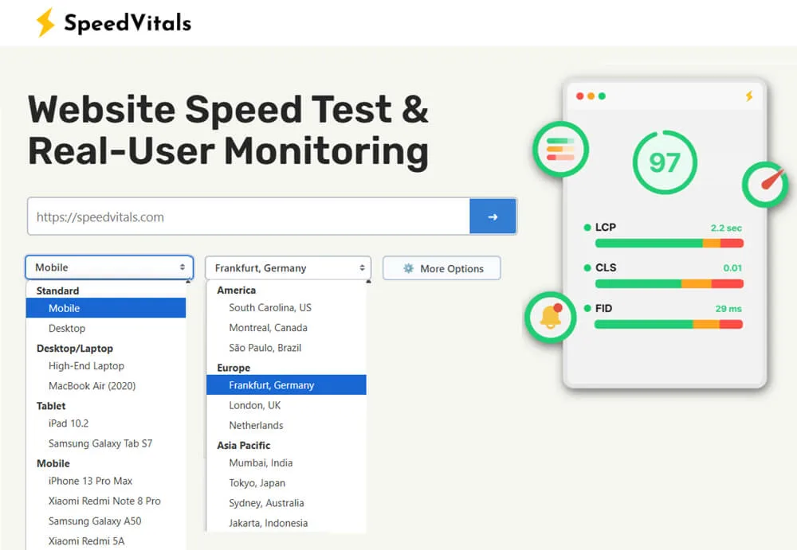Viewport: 797px width, 550px height.
Task: Select Jakarta, Indonesia location
Action: 286,523
